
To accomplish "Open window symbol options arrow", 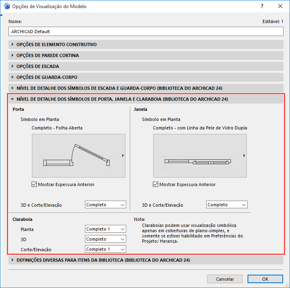I will click(244, 156).
